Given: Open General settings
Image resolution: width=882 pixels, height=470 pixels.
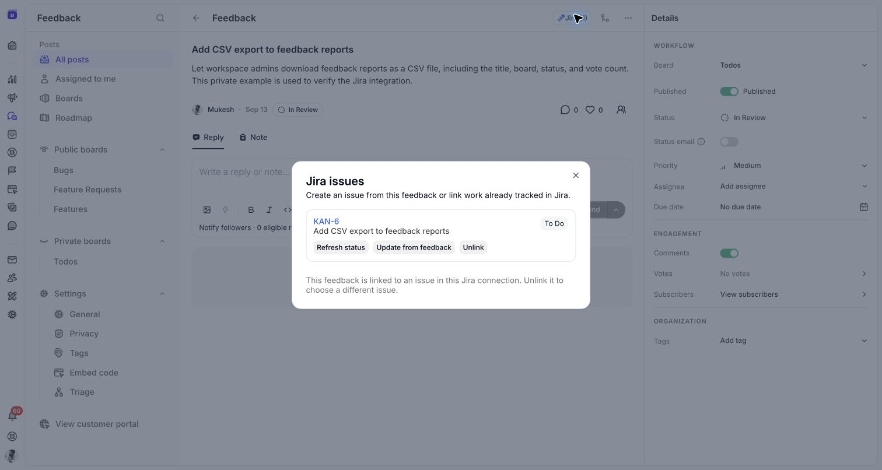Looking at the screenshot, I should click(x=85, y=314).
